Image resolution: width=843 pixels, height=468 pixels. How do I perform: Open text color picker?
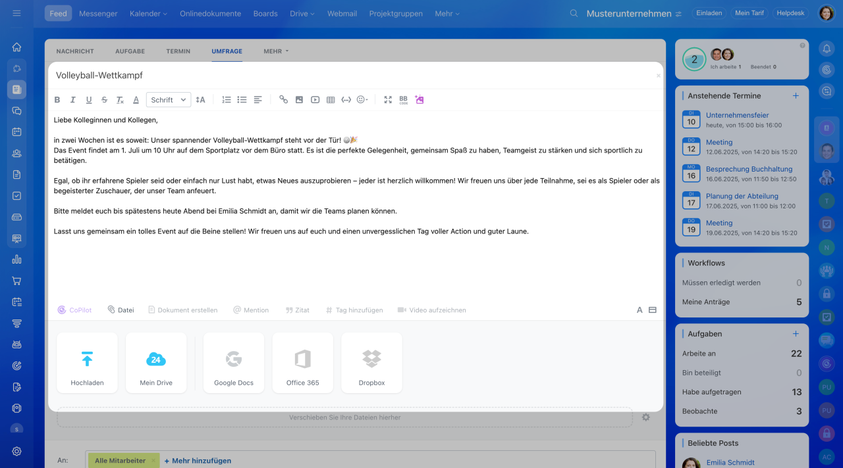click(136, 100)
